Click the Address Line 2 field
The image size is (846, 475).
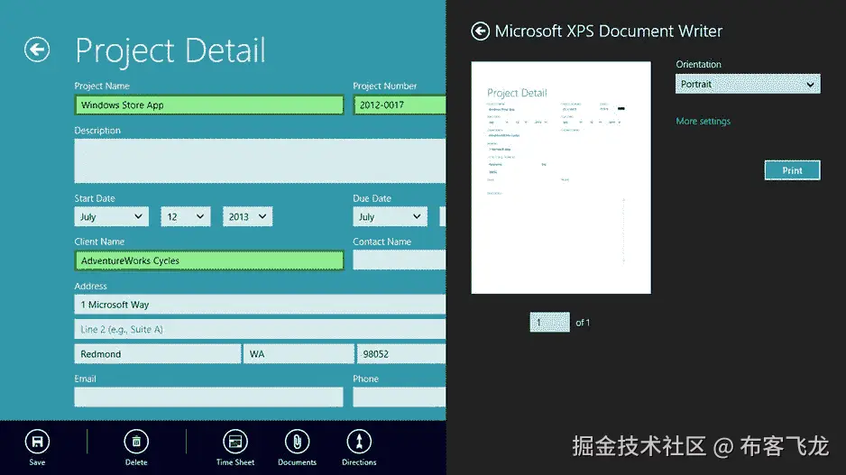pyautogui.click(x=260, y=329)
